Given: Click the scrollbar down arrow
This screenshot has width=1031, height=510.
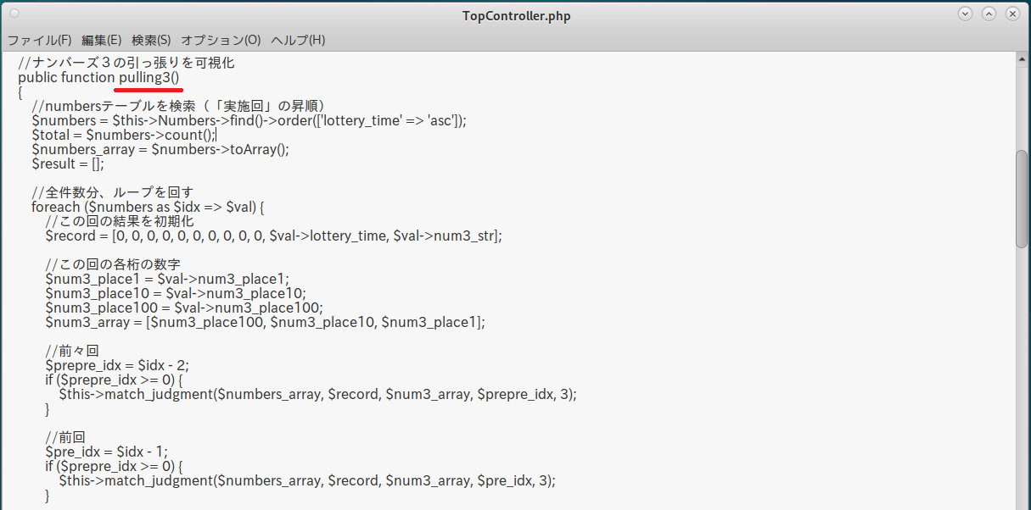Looking at the screenshot, I should 1022,504.
